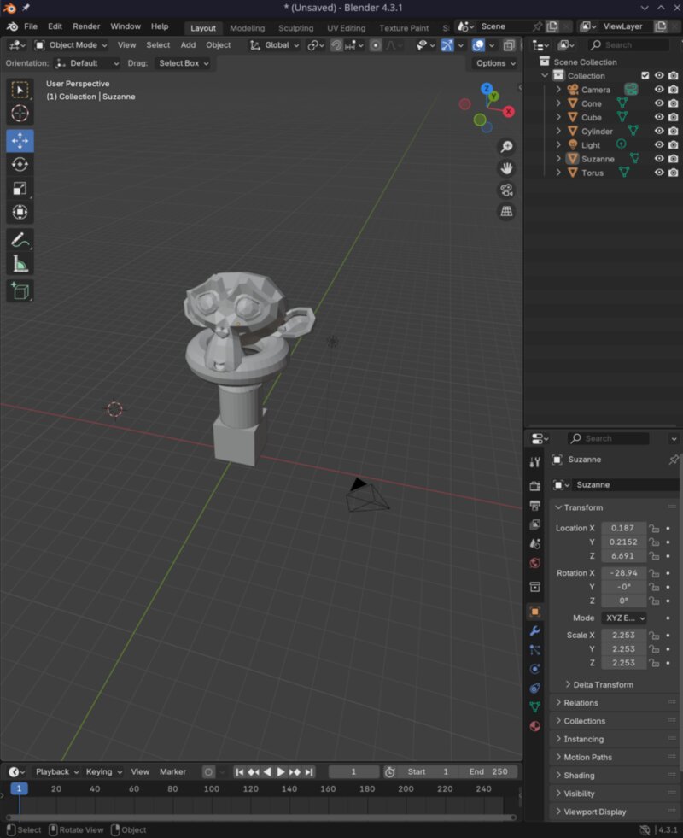The height and width of the screenshot is (838, 683).
Task: Click the outliner search field
Action: point(628,45)
